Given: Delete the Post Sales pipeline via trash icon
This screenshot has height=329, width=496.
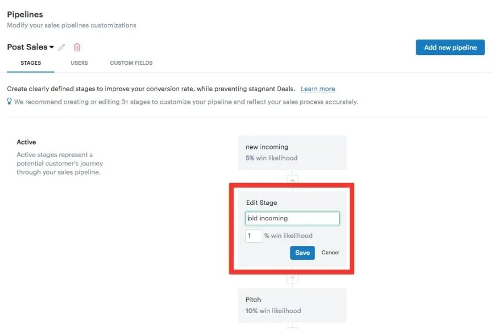Looking at the screenshot, I should pos(76,47).
